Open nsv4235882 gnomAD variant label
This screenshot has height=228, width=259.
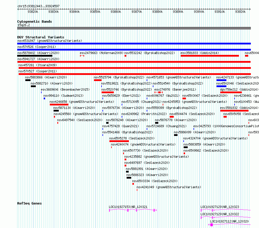[x=157, y=157]
